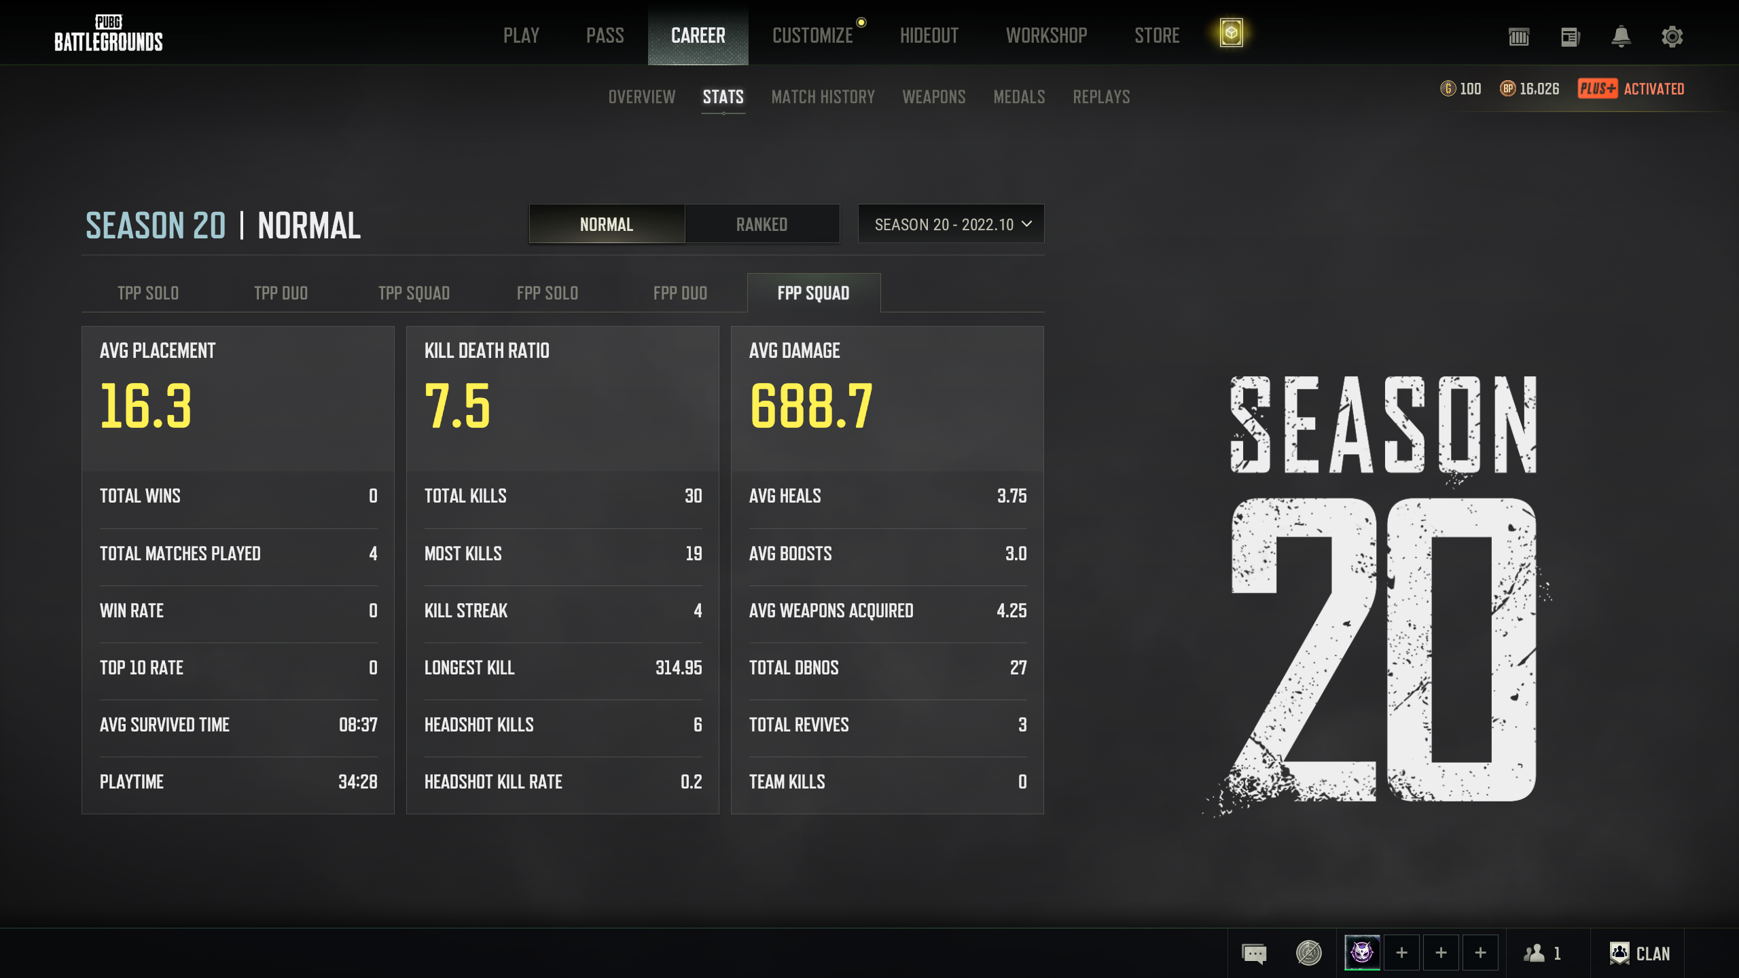Click the 100 G-Coin balance
This screenshot has height=978, width=1739.
1471,89
